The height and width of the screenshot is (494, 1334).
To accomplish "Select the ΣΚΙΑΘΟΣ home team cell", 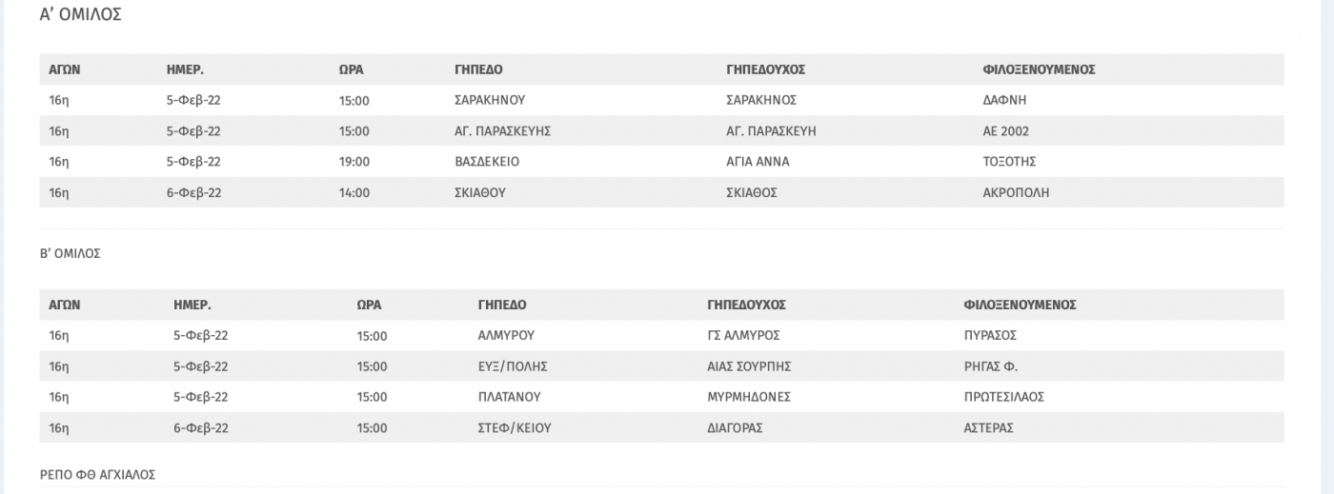I will pos(752,192).
